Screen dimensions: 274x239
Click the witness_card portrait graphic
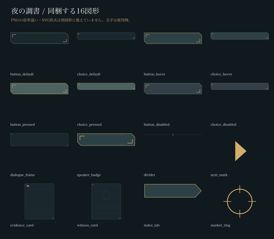click(106, 201)
